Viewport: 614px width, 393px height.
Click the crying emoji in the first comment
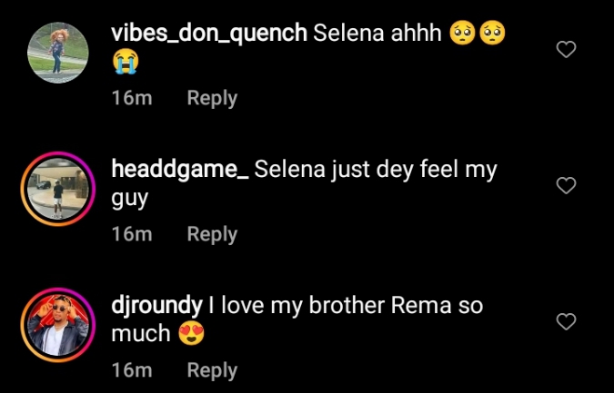click(125, 62)
